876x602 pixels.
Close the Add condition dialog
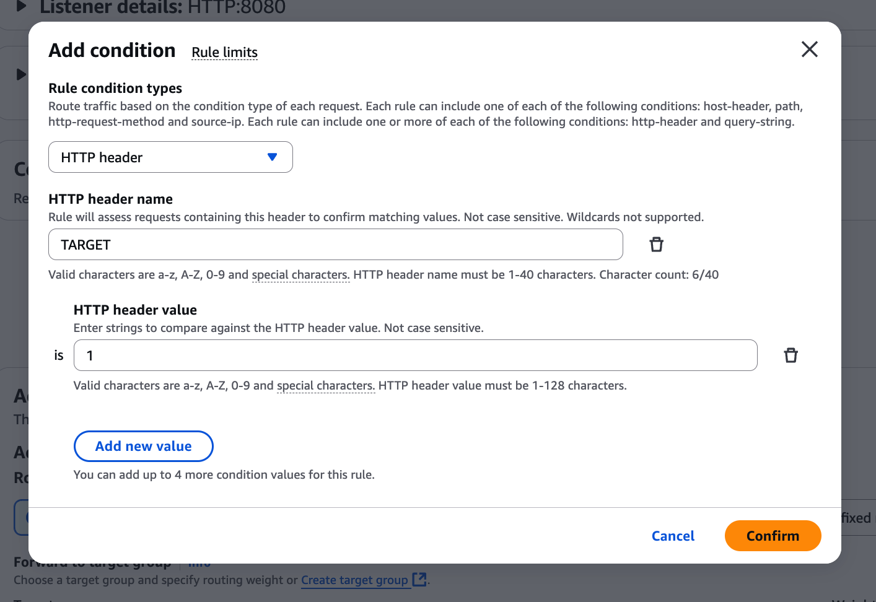[809, 50]
